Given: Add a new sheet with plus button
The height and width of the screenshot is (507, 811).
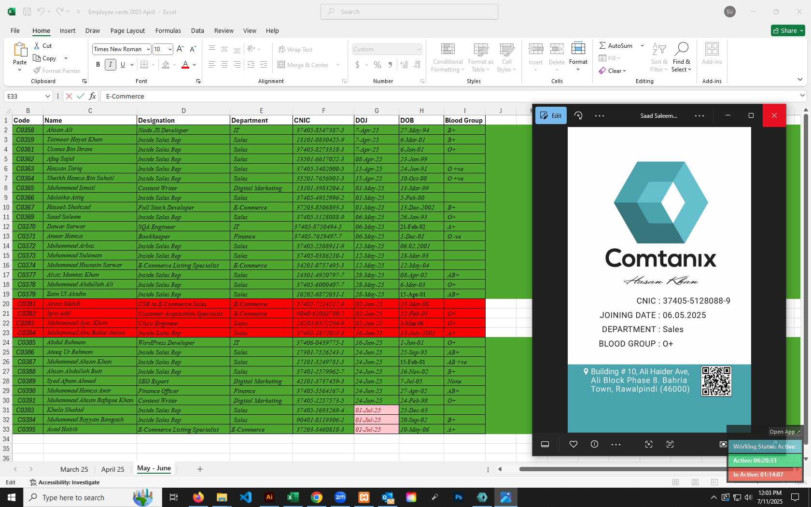Looking at the screenshot, I should 200,469.
